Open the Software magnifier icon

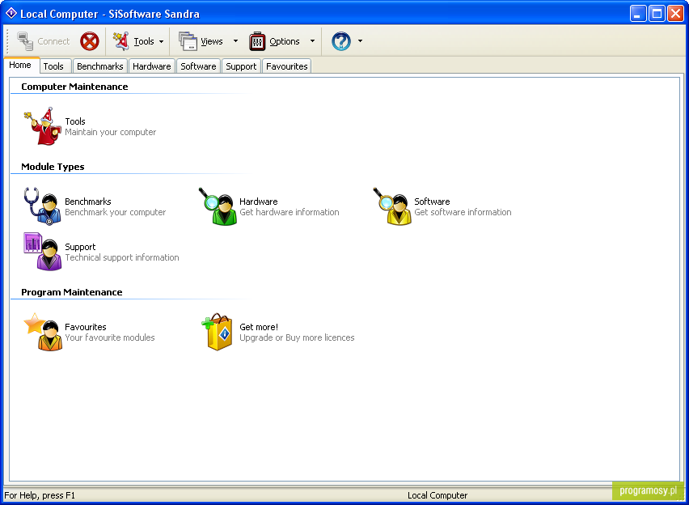392,206
